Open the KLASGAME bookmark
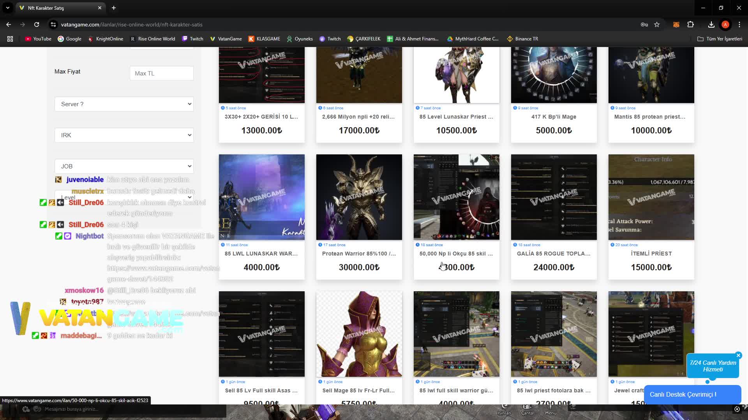748x420 pixels. pos(265,39)
